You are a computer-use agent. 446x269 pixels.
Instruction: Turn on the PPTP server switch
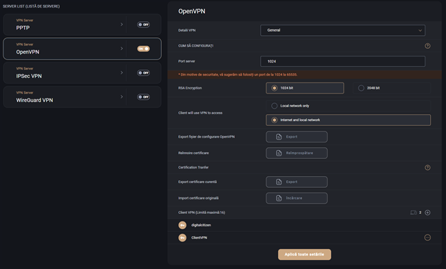143,25
